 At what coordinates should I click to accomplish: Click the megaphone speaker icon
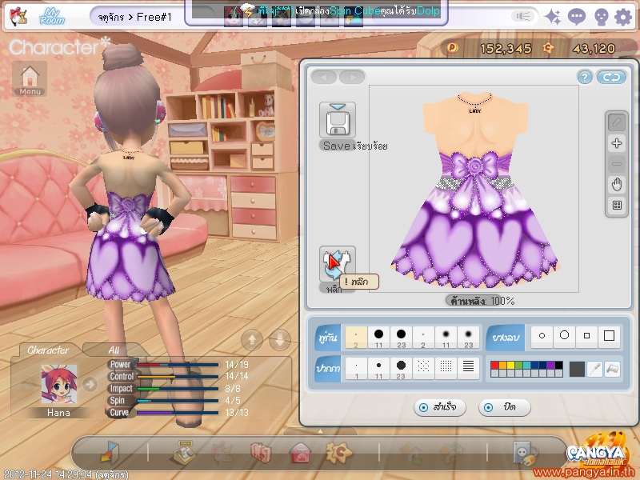click(x=522, y=16)
